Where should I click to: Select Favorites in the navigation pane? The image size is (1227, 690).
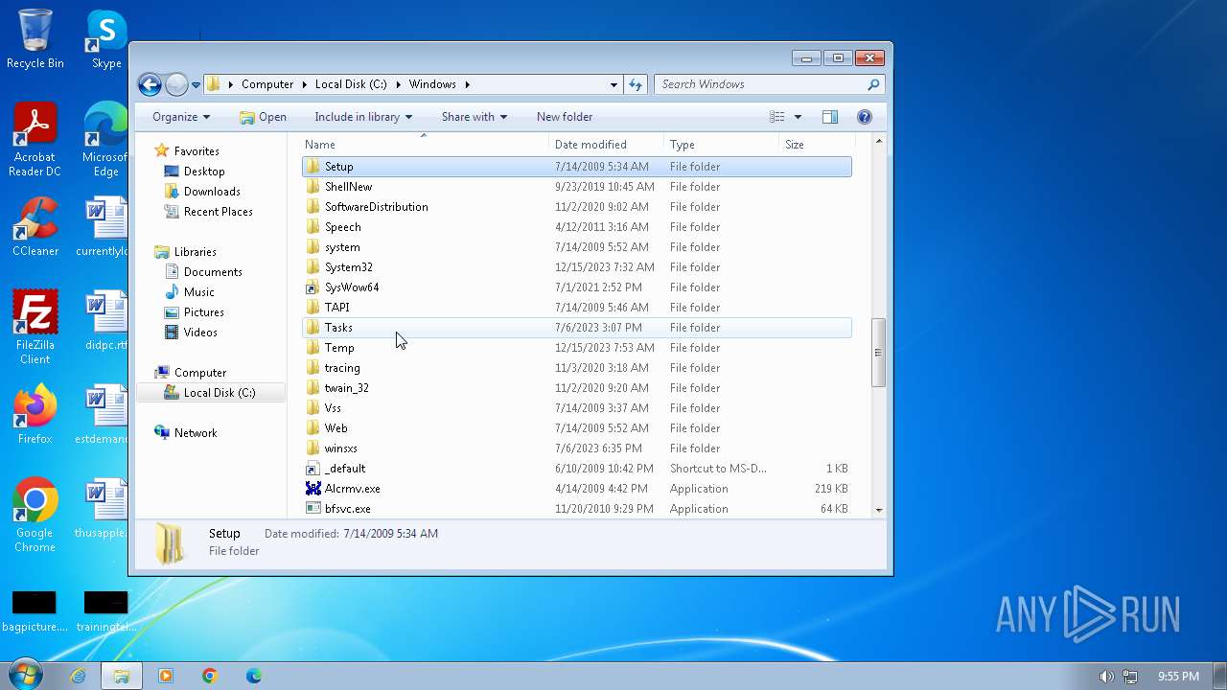pos(197,151)
